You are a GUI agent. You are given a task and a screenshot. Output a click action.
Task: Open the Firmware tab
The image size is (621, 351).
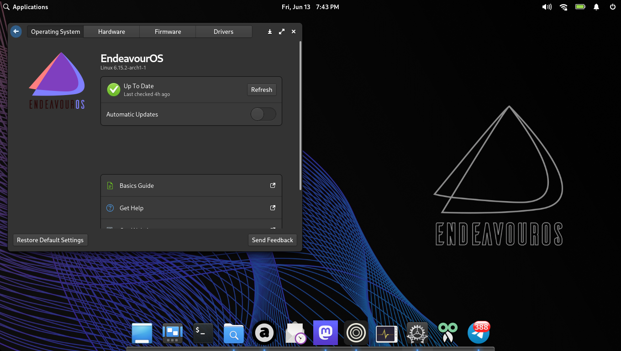pyautogui.click(x=168, y=32)
